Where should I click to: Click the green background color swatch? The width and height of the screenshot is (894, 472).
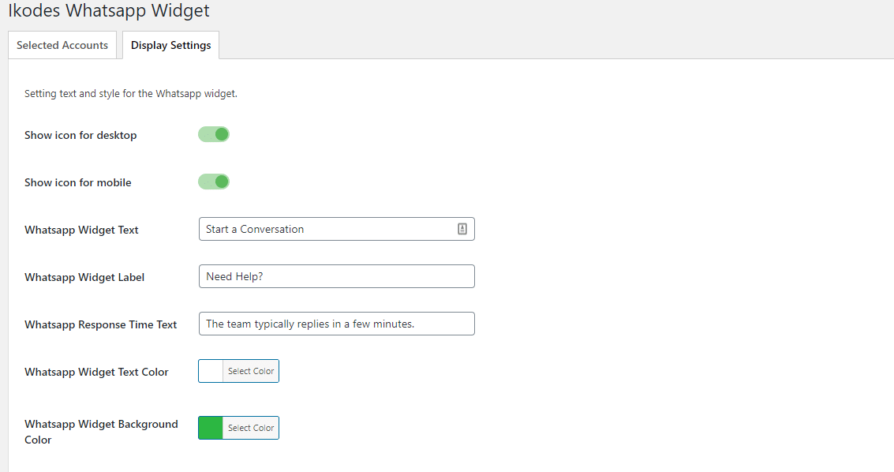pos(211,428)
